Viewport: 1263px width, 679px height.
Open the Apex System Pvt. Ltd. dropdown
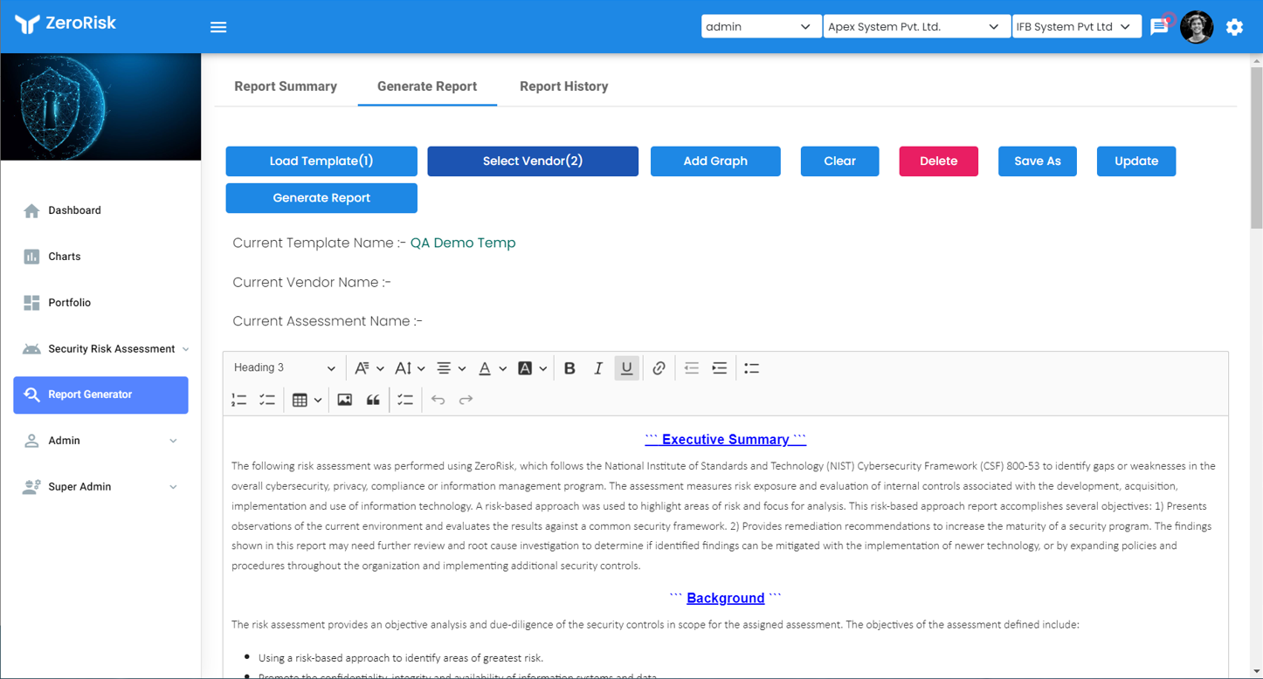[x=916, y=27]
